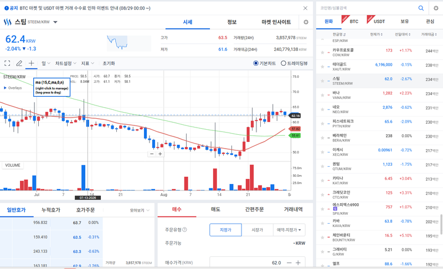The image size is (443, 269).
Task: Sort list by 한글명 column
Action: click(339, 34)
